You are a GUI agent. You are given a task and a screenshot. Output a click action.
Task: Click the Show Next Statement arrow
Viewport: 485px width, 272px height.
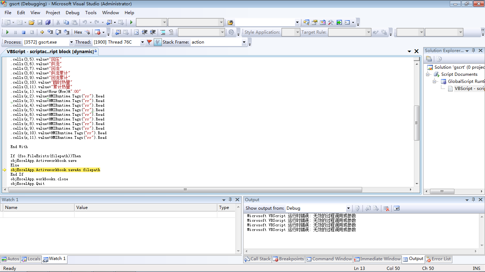click(42, 32)
